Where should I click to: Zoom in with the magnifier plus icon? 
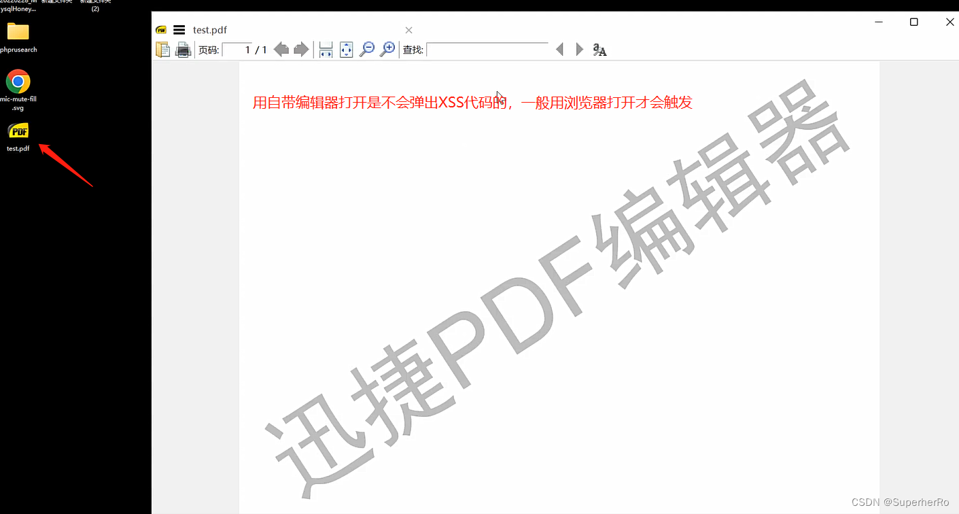tap(387, 49)
